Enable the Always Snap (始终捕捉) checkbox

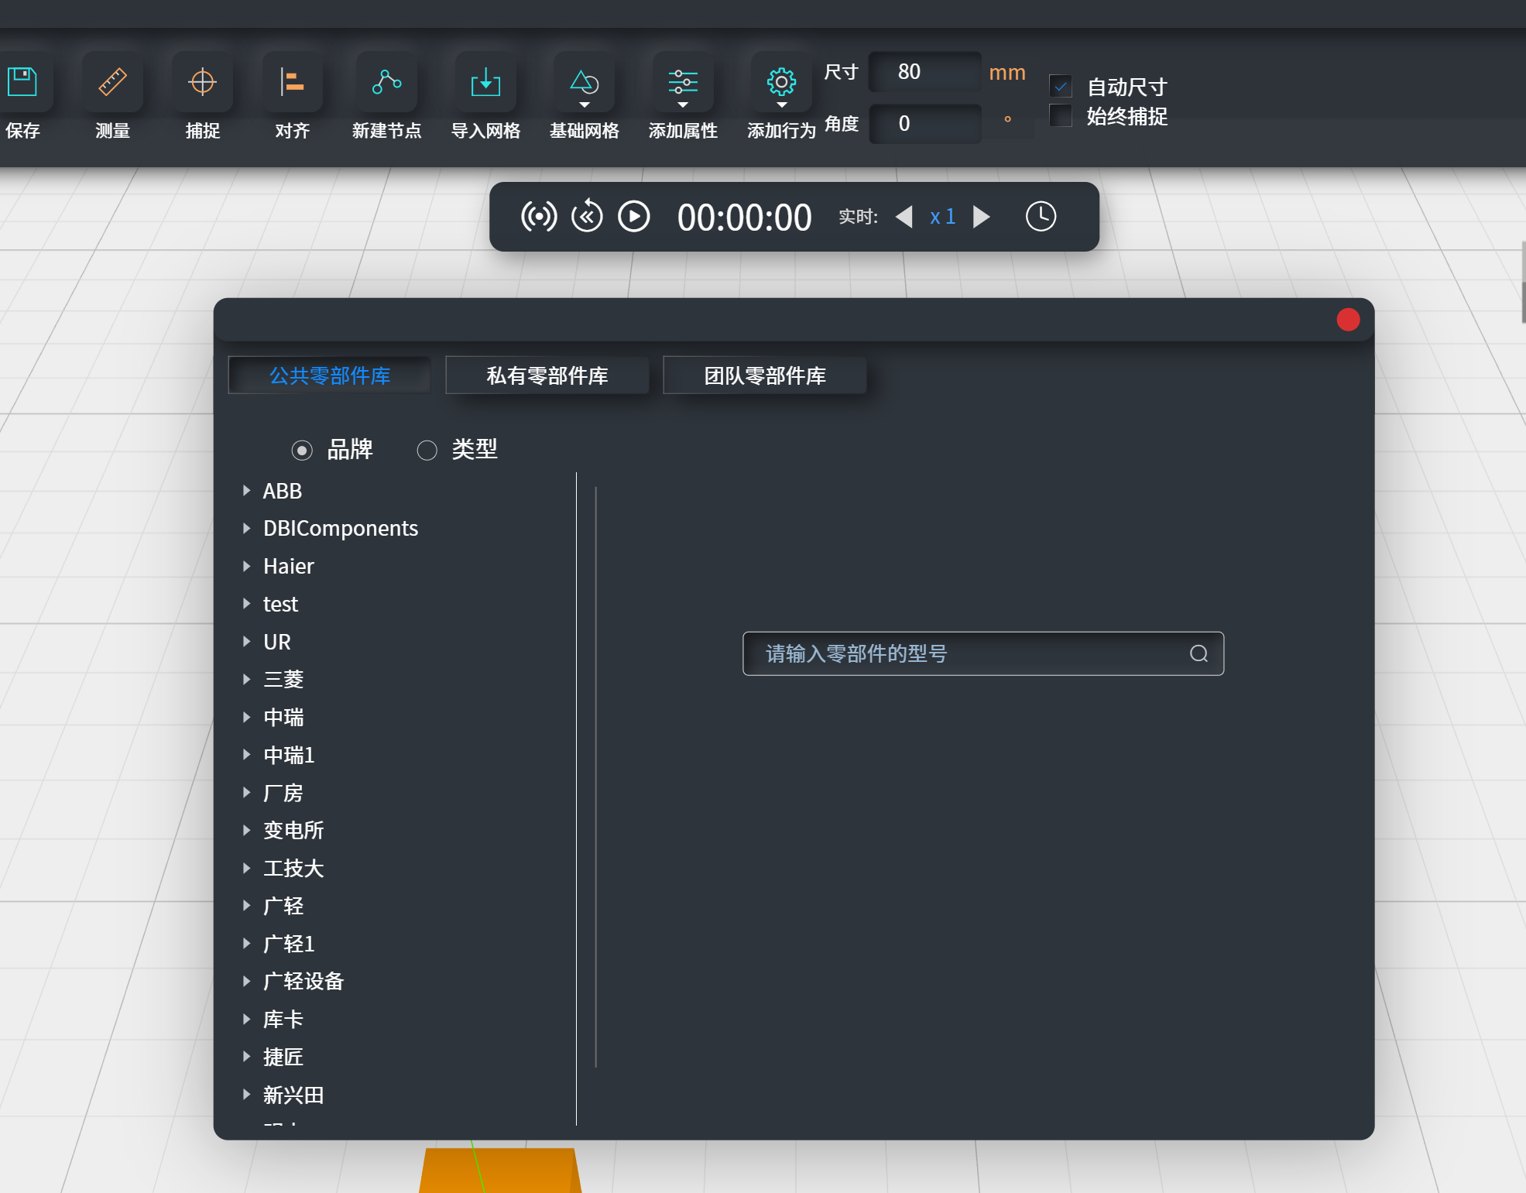pyautogui.click(x=1060, y=116)
